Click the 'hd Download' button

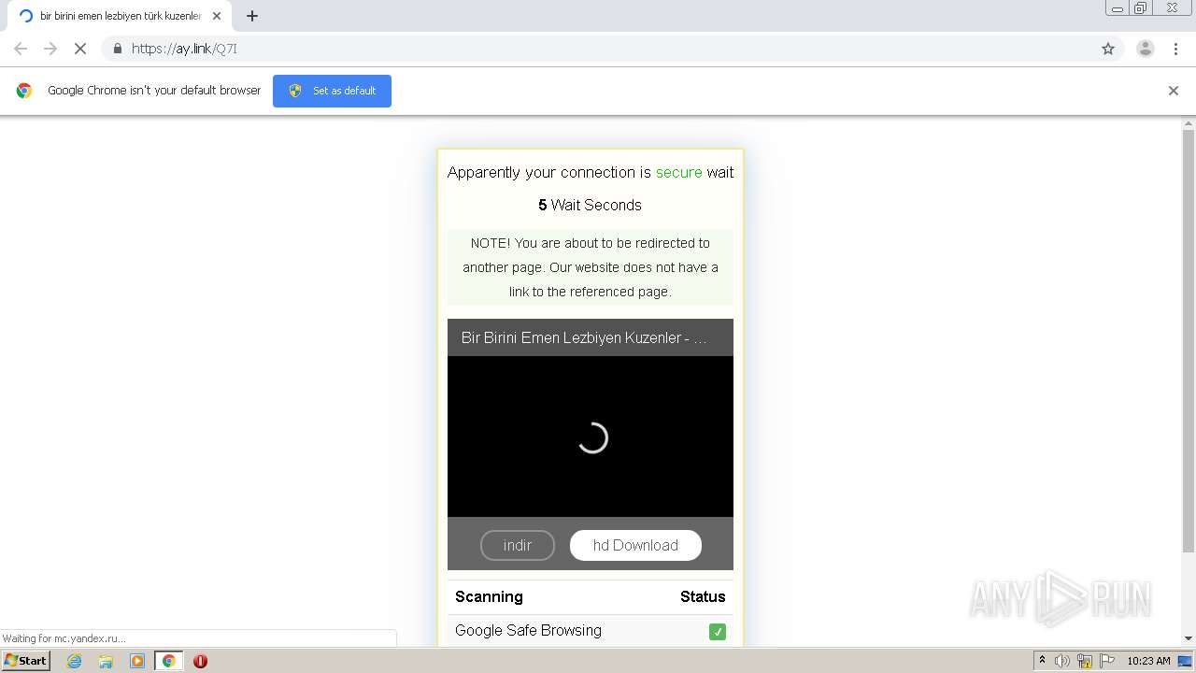635,545
